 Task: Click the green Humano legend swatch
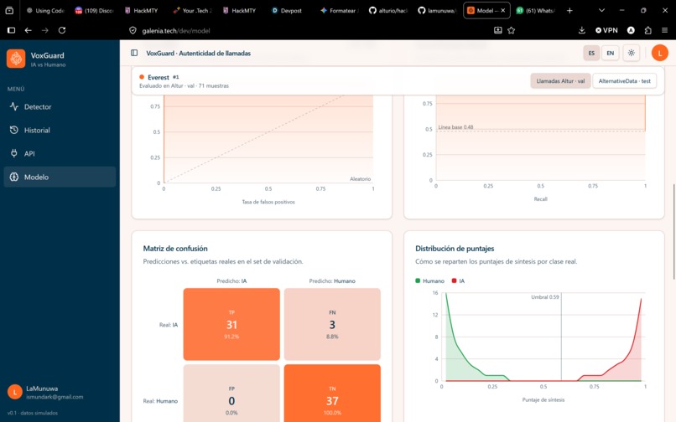pos(418,280)
